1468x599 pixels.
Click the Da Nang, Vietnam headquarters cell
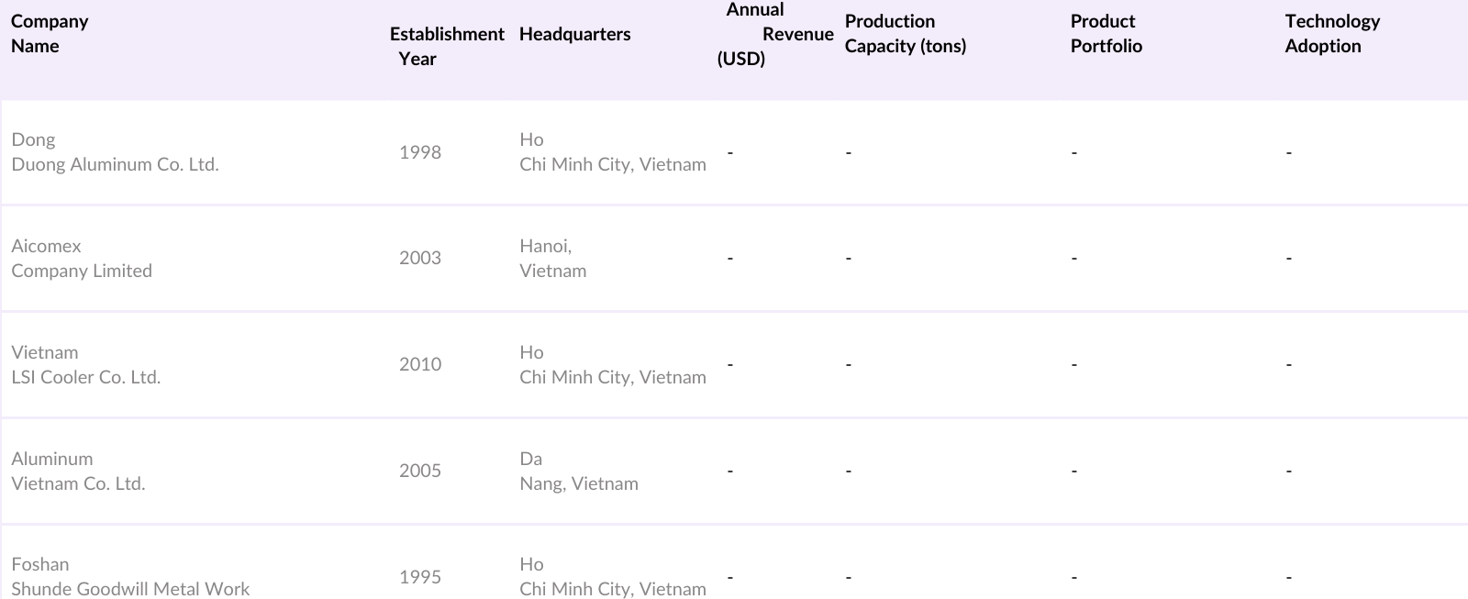pyautogui.click(x=578, y=471)
